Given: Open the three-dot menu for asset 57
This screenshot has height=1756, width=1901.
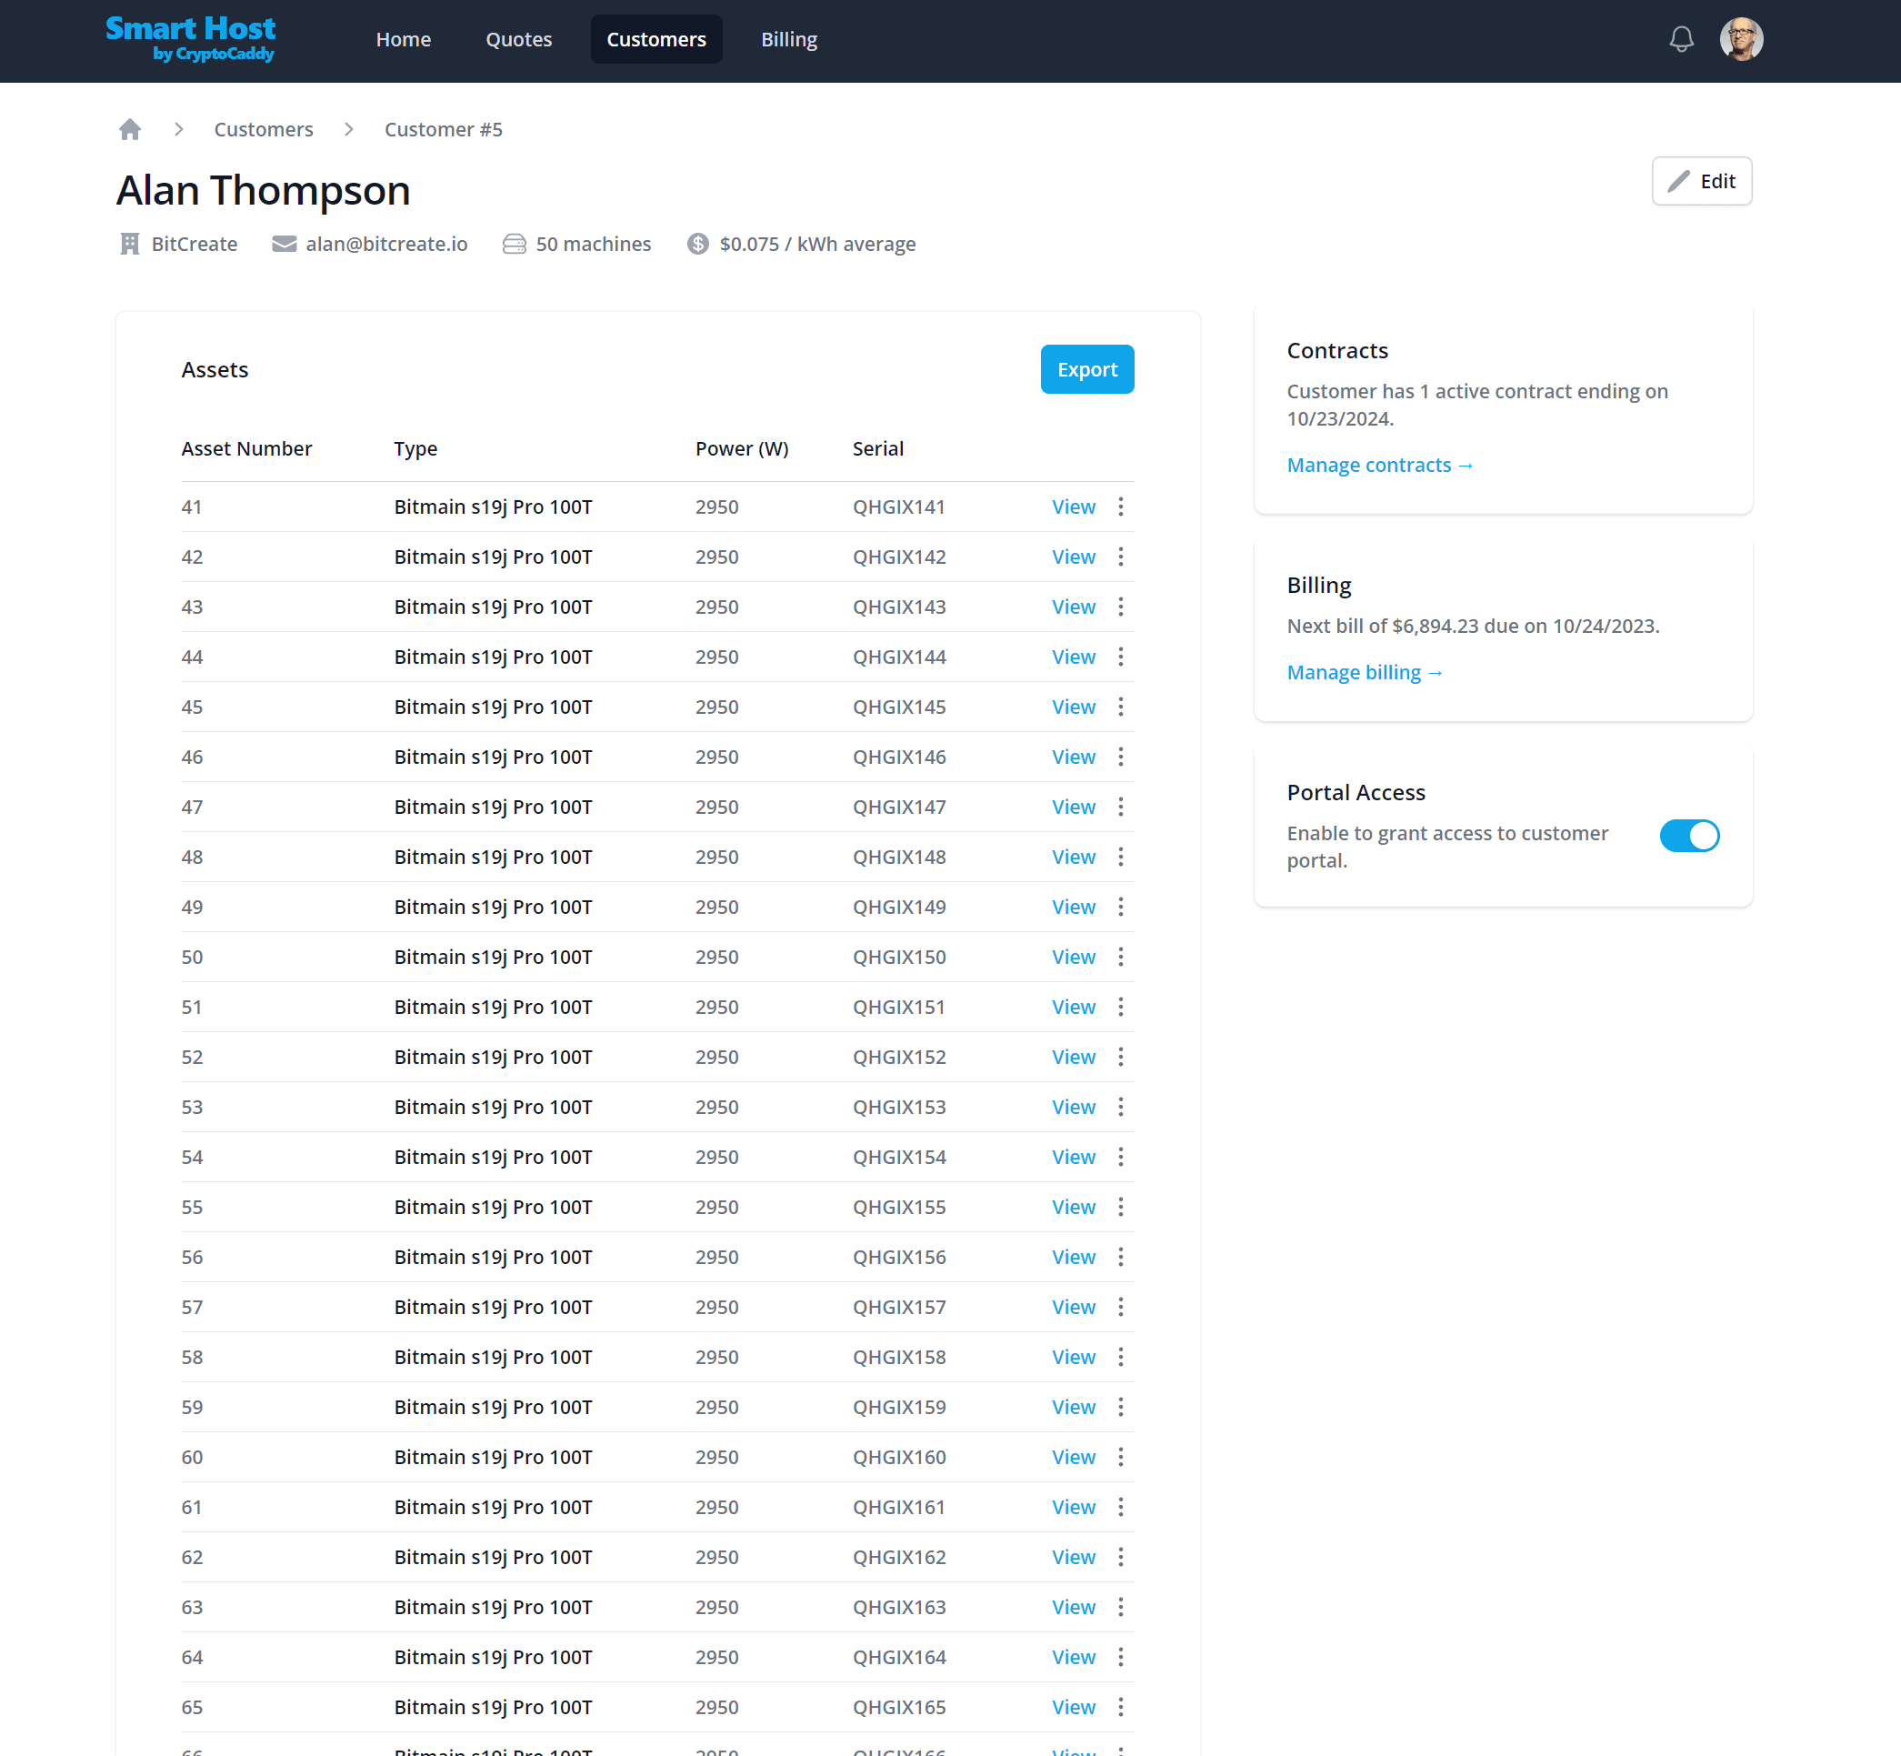Looking at the screenshot, I should tap(1120, 1307).
